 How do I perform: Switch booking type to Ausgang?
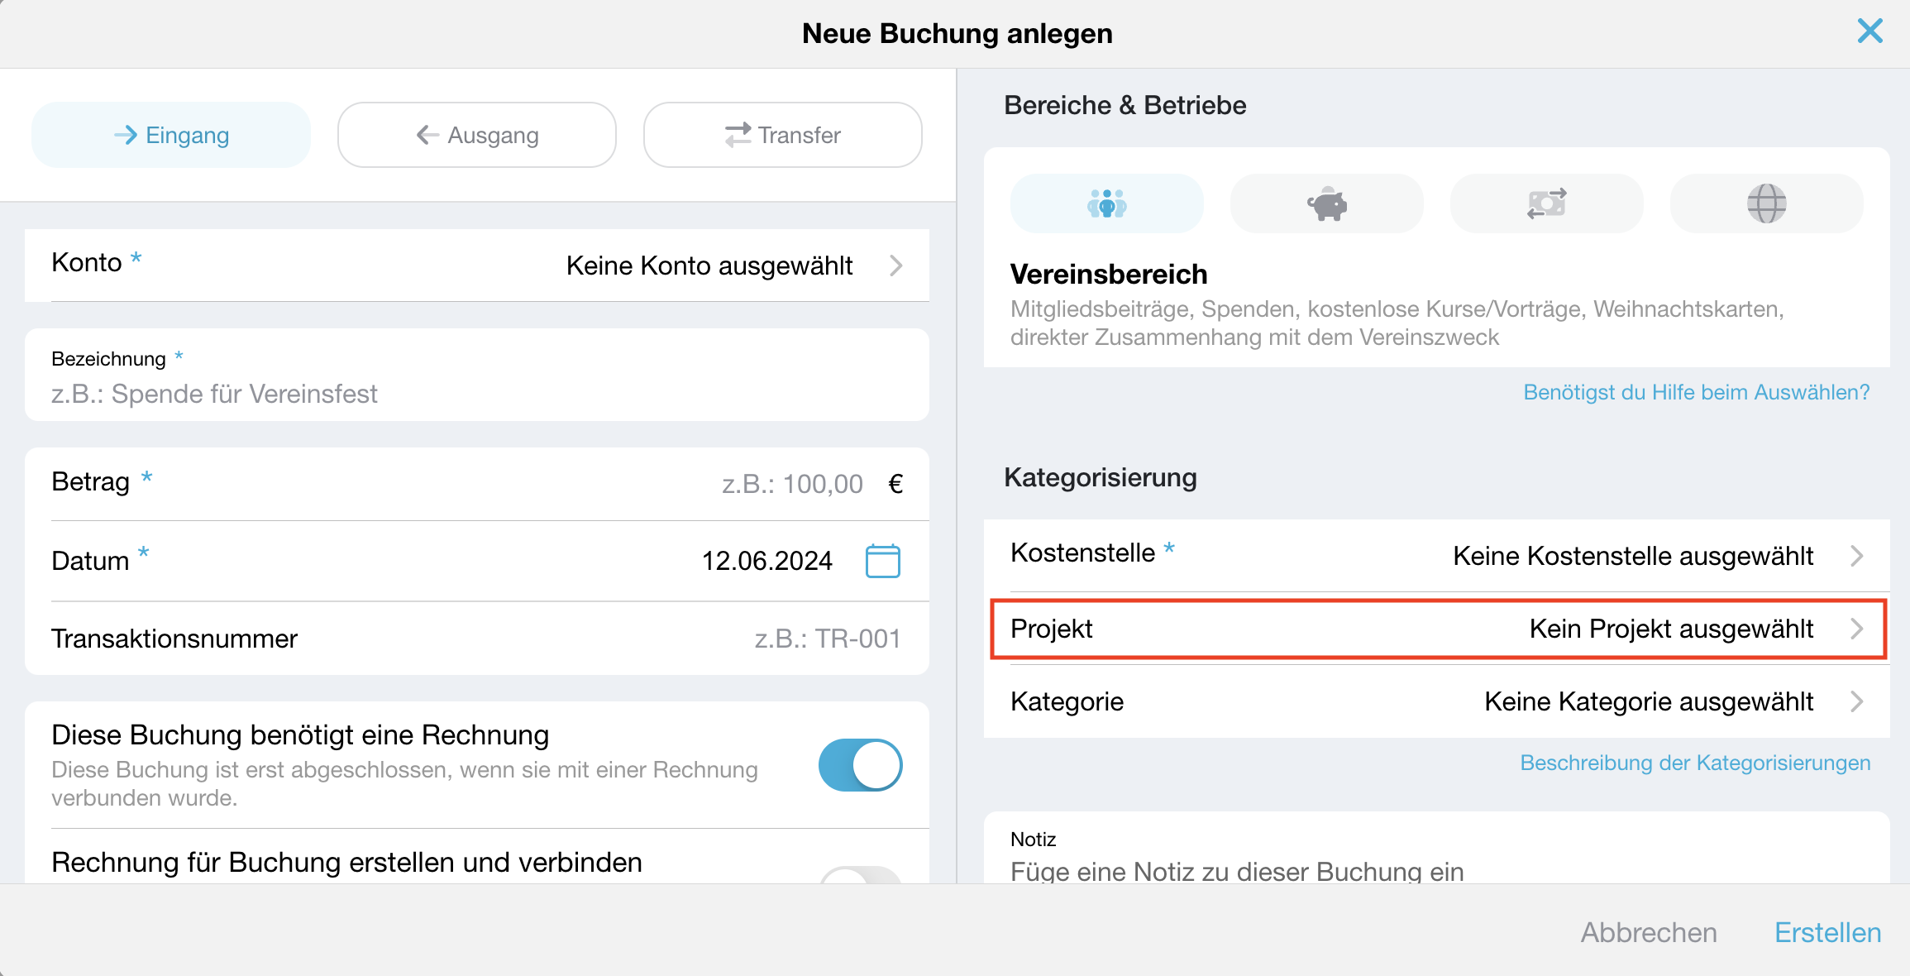coord(477,135)
